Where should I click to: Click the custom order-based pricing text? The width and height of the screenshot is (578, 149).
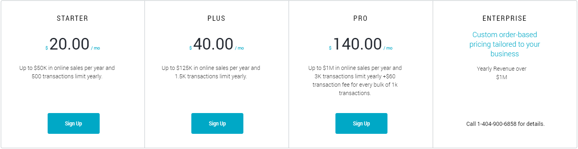click(x=505, y=44)
